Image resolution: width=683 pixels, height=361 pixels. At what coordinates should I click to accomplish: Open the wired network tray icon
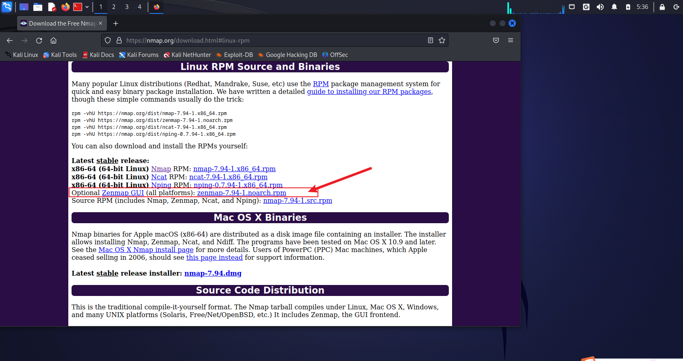point(572,7)
